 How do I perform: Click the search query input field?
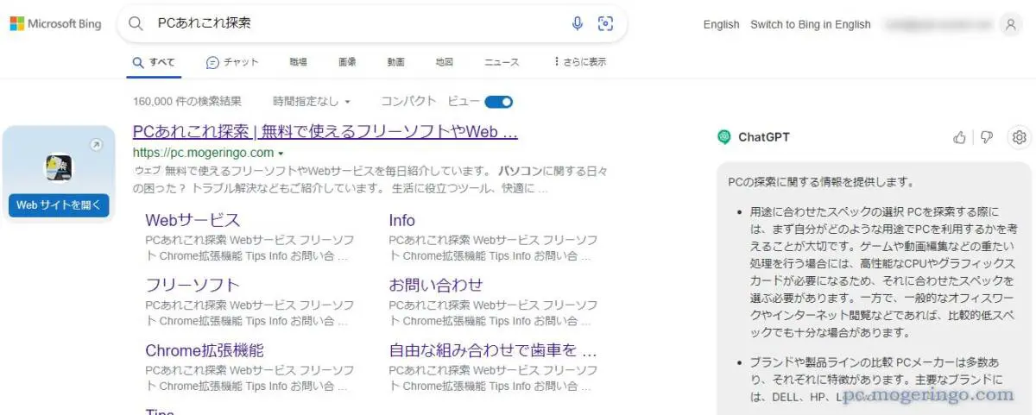(x=358, y=24)
